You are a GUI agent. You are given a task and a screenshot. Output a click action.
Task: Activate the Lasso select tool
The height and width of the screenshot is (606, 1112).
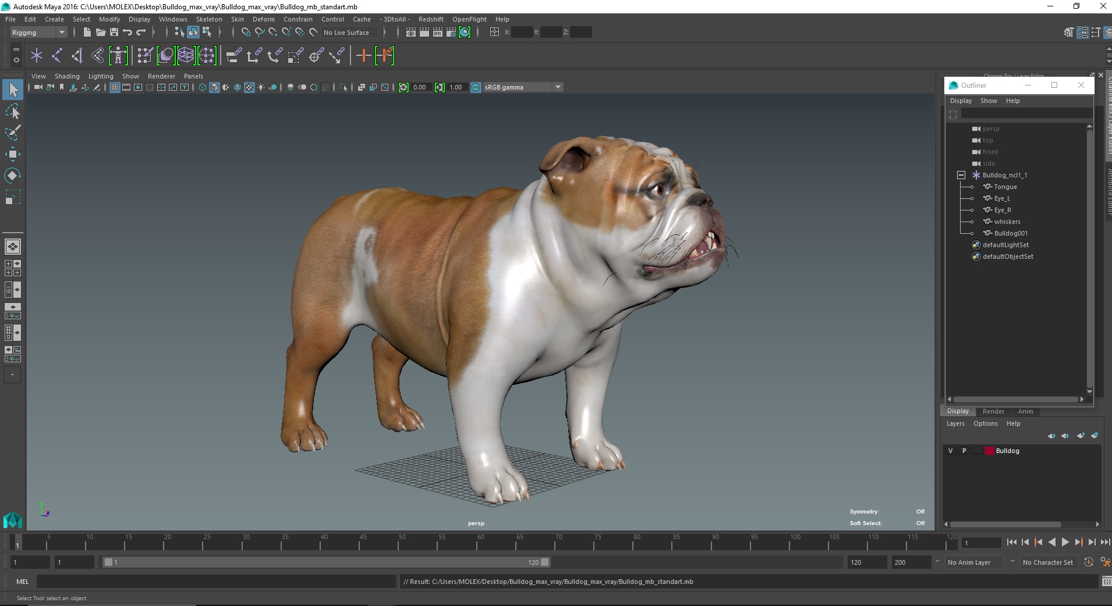13,111
